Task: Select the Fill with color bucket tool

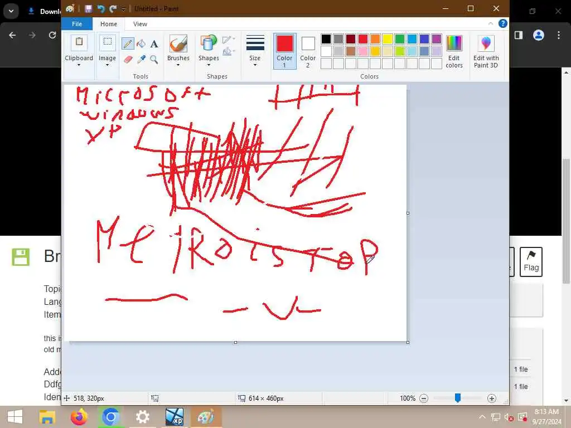Action: (141, 44)
